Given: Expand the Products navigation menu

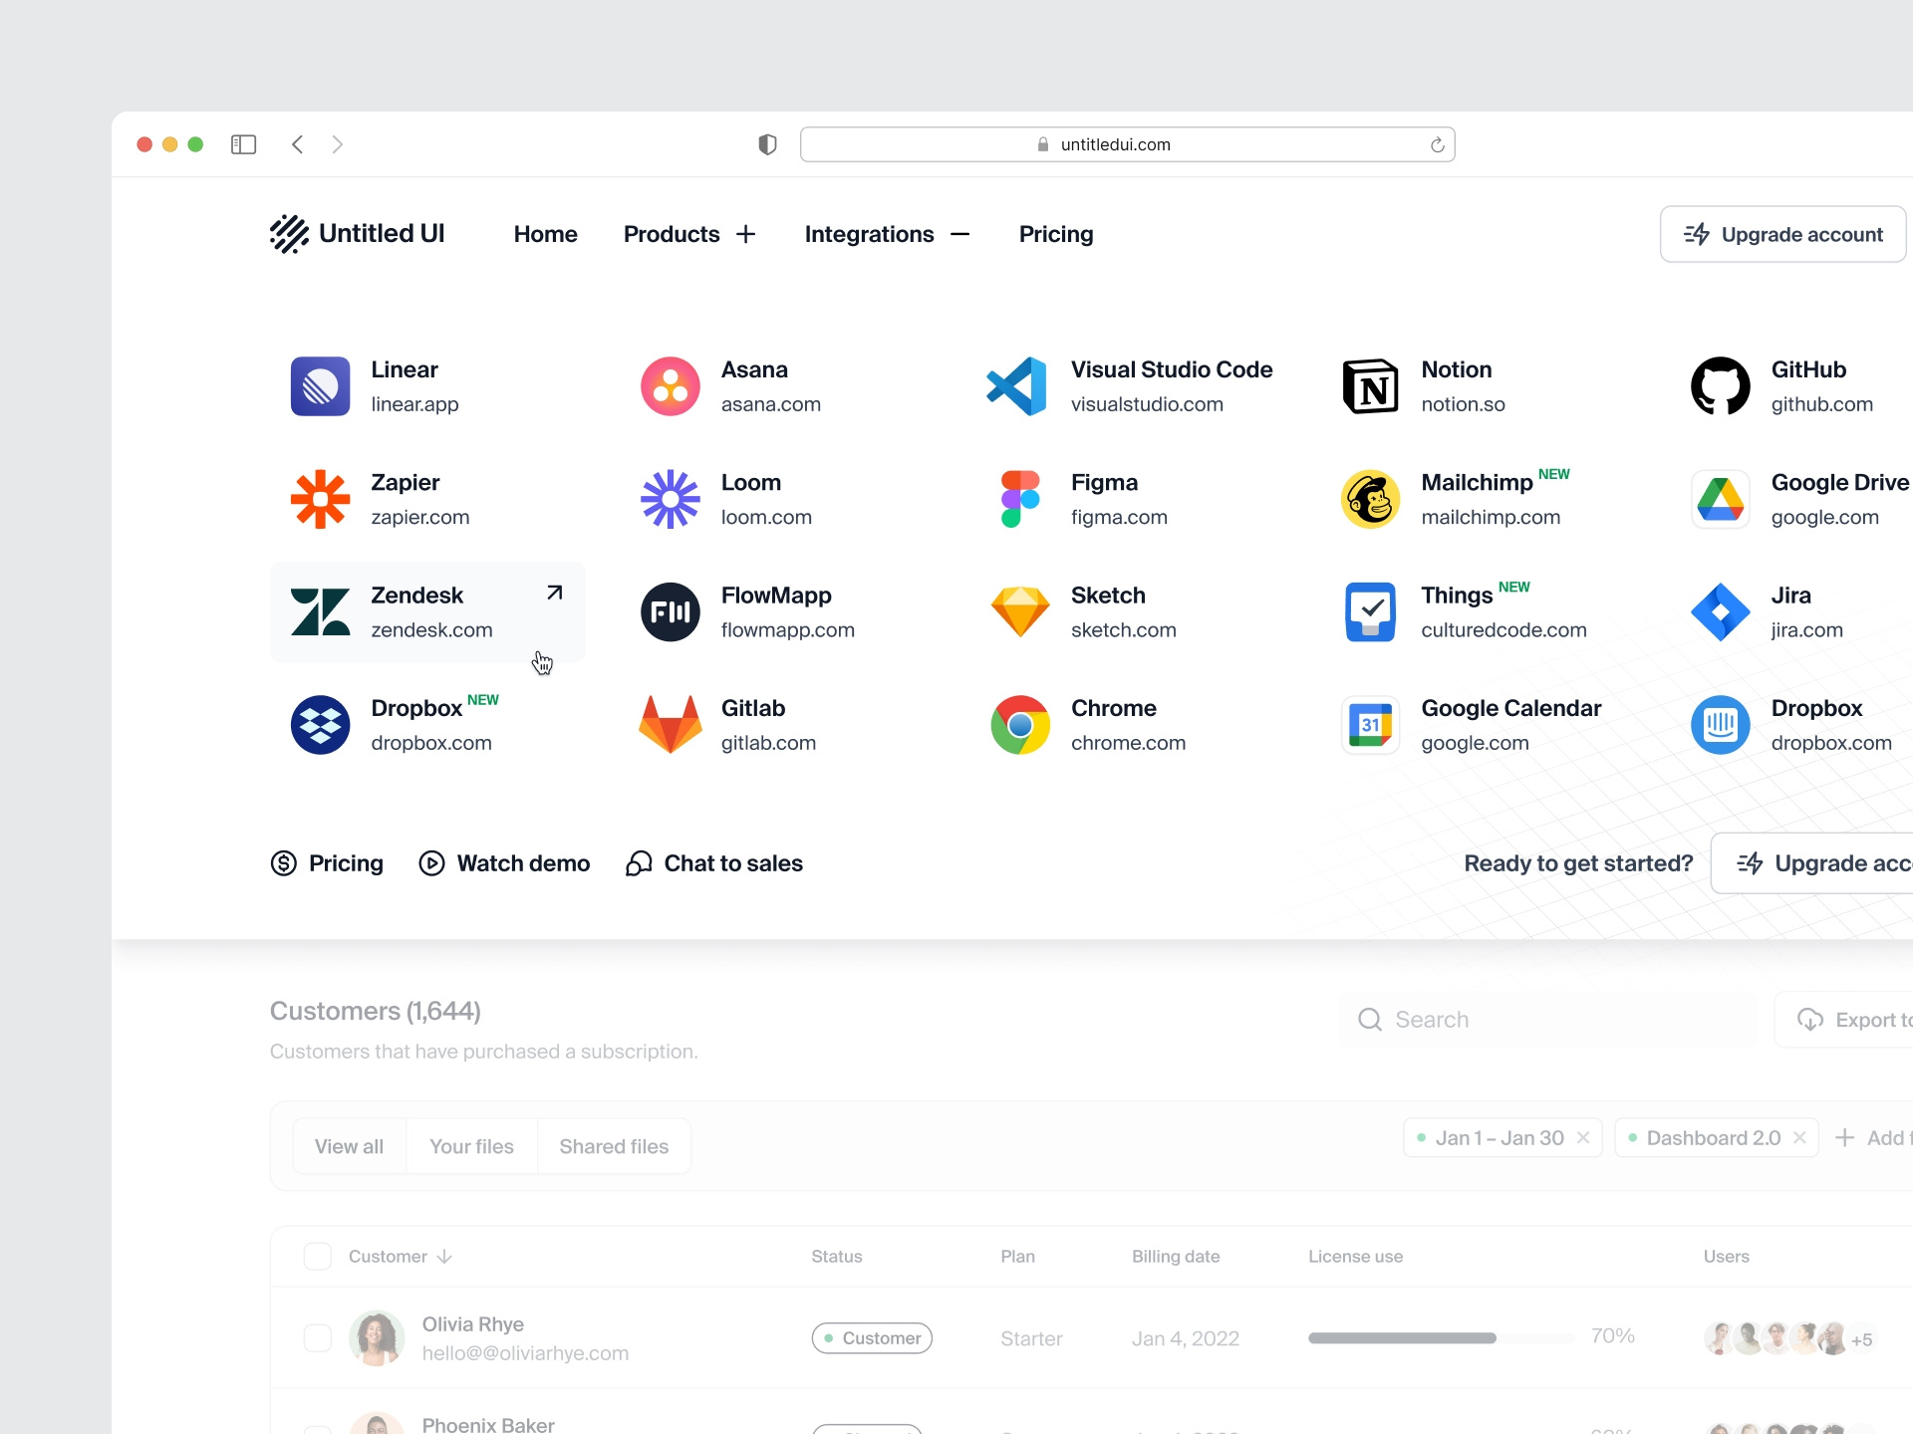Looking at the screenshot, I should [x=746, y=234].
